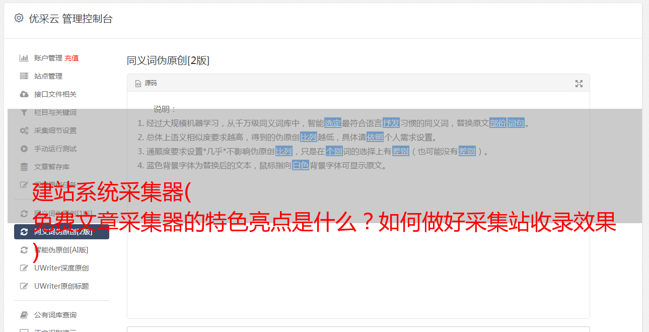Open 公有词库查询 book icon
Viewport: 649px width, 332px height.
pyautogui.click(x=24, y=315)
